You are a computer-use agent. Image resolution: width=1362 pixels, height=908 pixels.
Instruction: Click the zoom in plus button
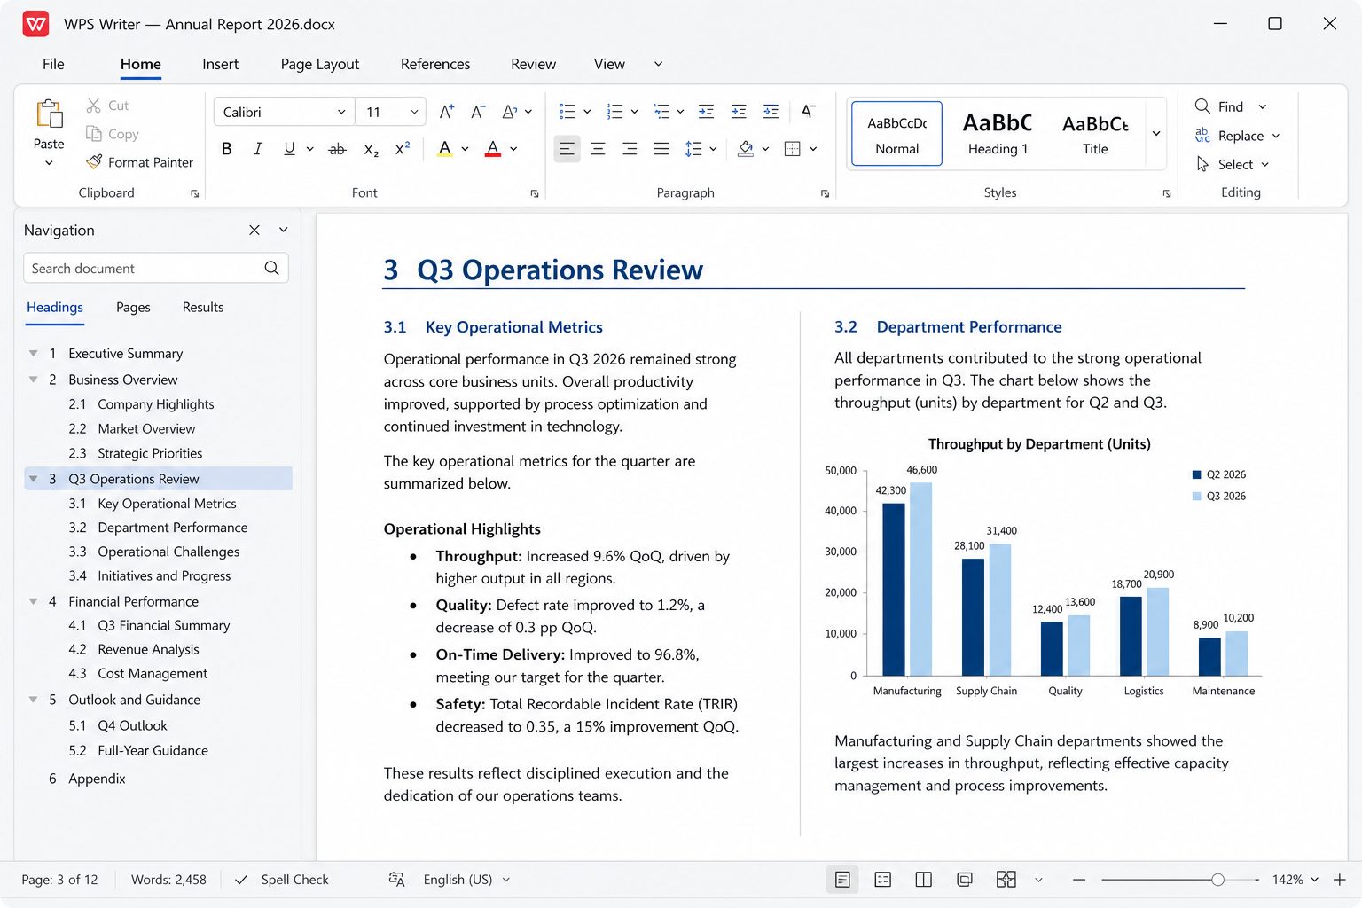point(1340,880)
